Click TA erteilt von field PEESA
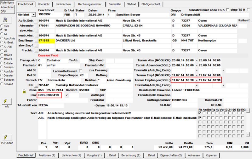The width and height of the screenshot is (252, 159). [51, 105]
